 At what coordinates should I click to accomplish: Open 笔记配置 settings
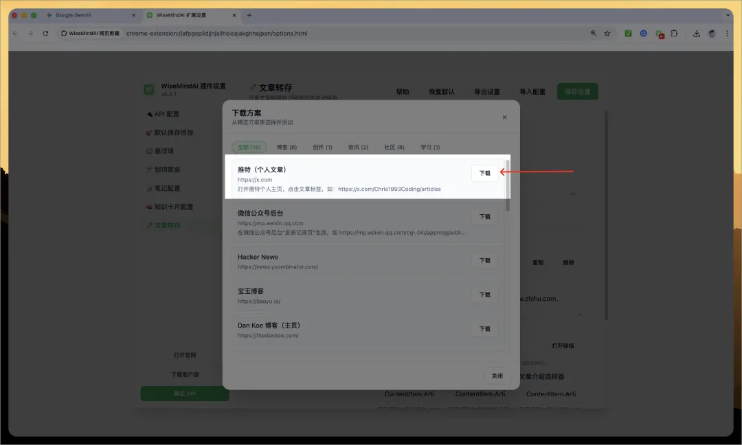166,188
